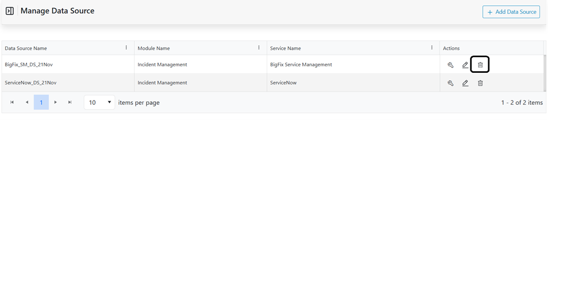Go to the first page

click(12, 102)
